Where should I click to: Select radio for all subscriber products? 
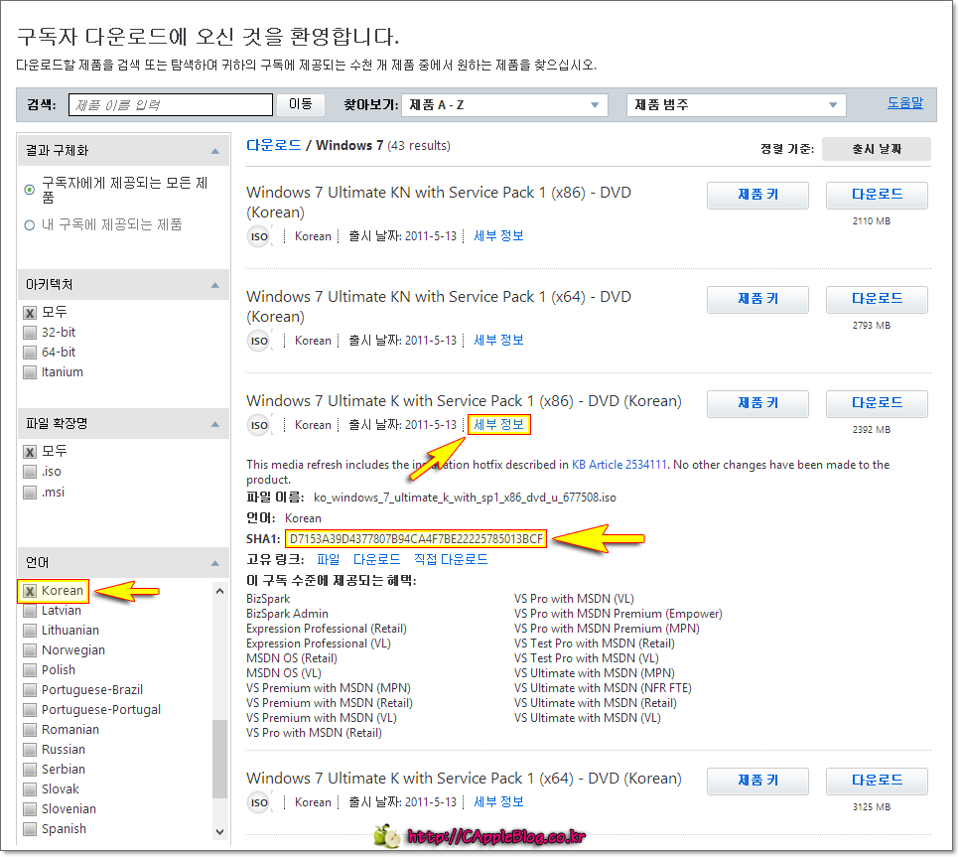click(30, 190)
